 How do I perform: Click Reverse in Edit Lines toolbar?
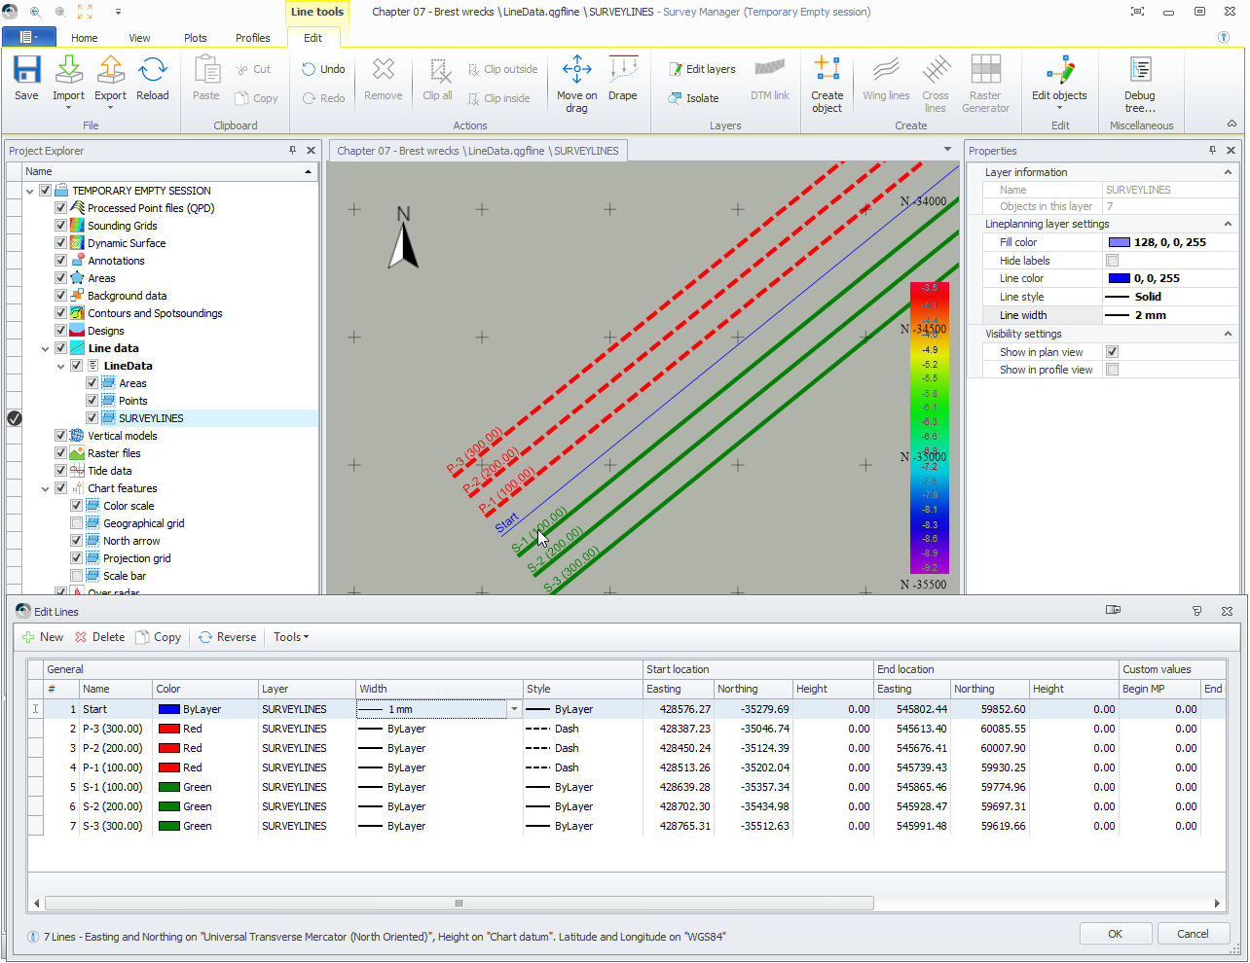(x=228, y=637)
